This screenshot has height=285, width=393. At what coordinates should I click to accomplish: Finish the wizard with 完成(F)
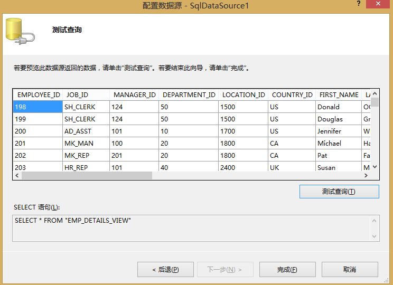click(x=287, y=269)
